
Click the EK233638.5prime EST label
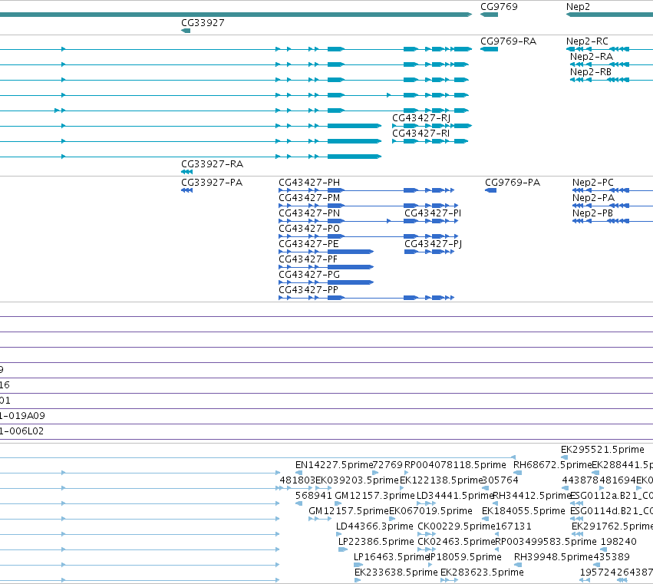pos(396,572)
